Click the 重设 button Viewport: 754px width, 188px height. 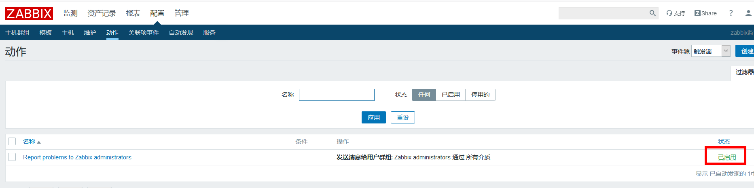pos(403,117)
